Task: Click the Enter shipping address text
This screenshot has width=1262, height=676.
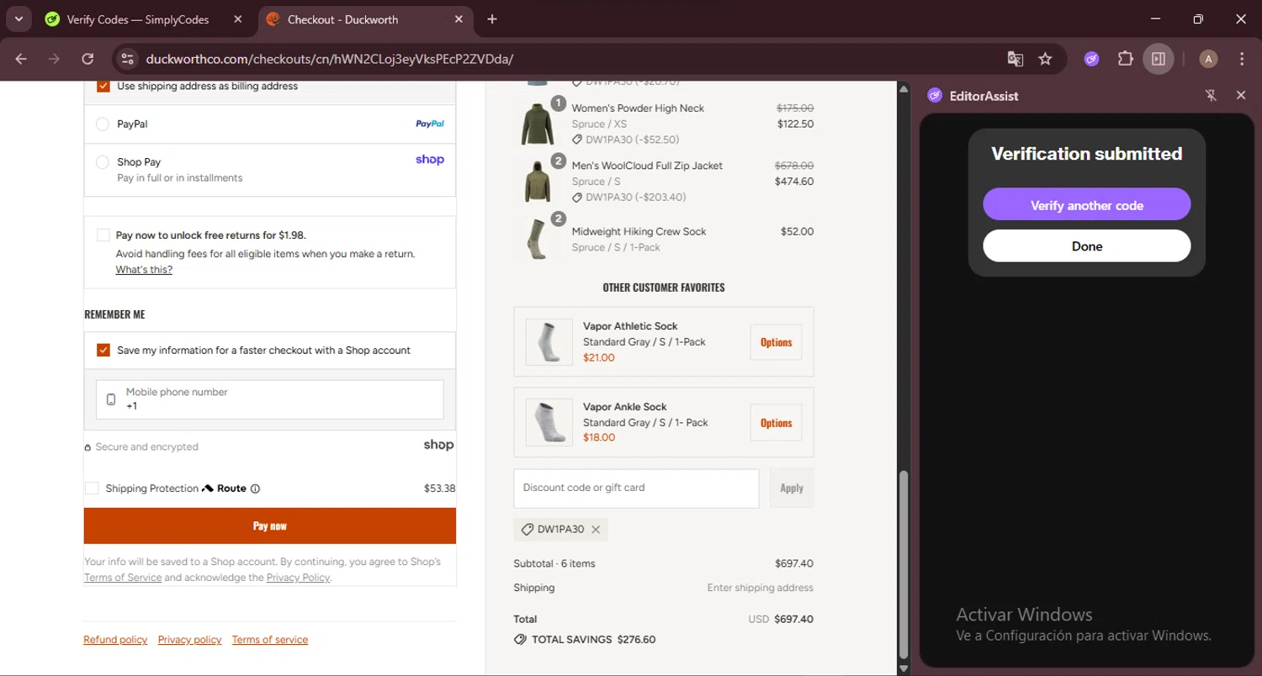Action: (761, 588)
